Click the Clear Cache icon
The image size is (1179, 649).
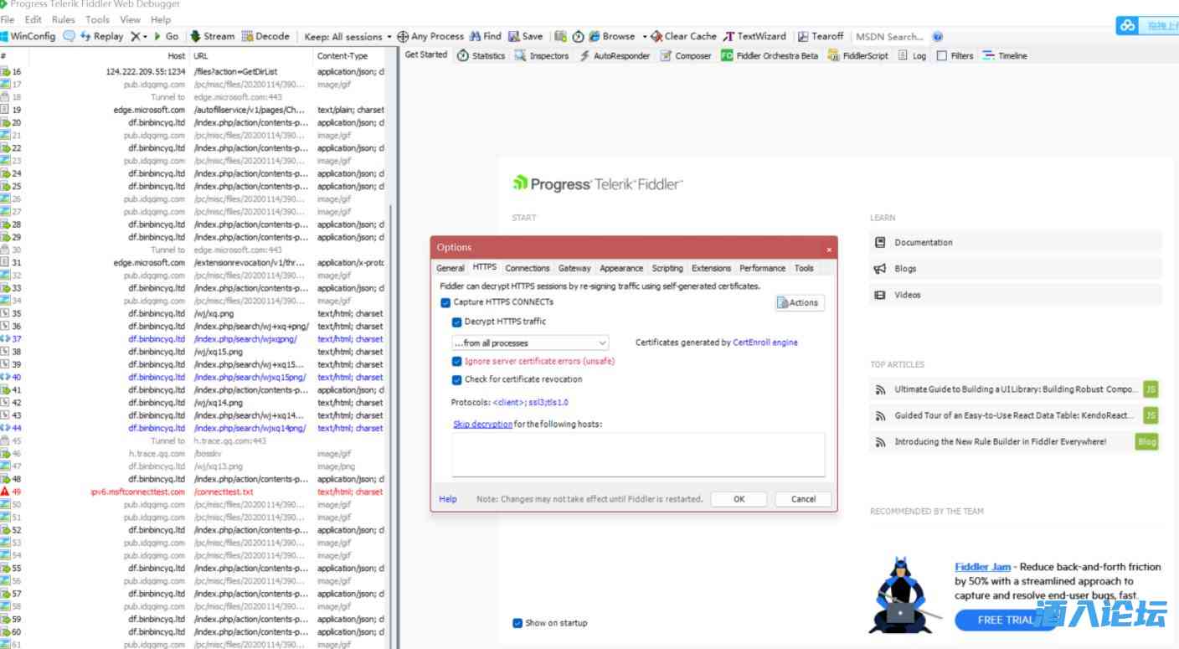[657, 36]
